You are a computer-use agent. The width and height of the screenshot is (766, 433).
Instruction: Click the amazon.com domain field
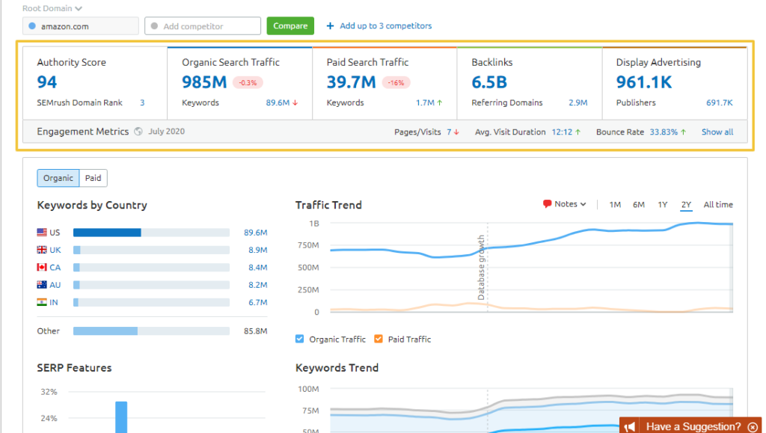[81, 26]
